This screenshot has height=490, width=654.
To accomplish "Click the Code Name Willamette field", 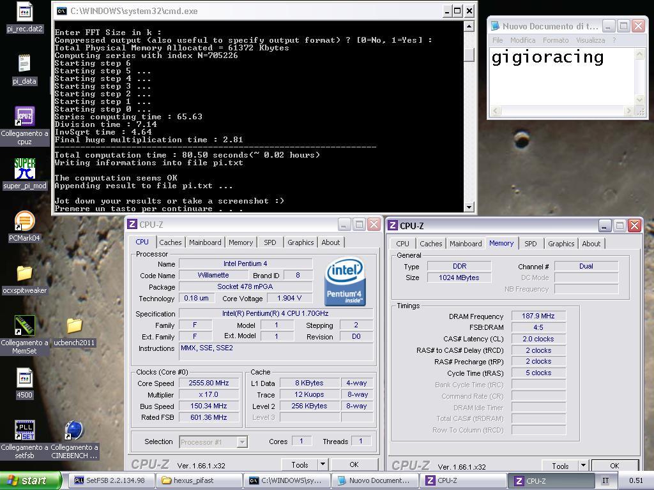I will click(x=213, y=275).
